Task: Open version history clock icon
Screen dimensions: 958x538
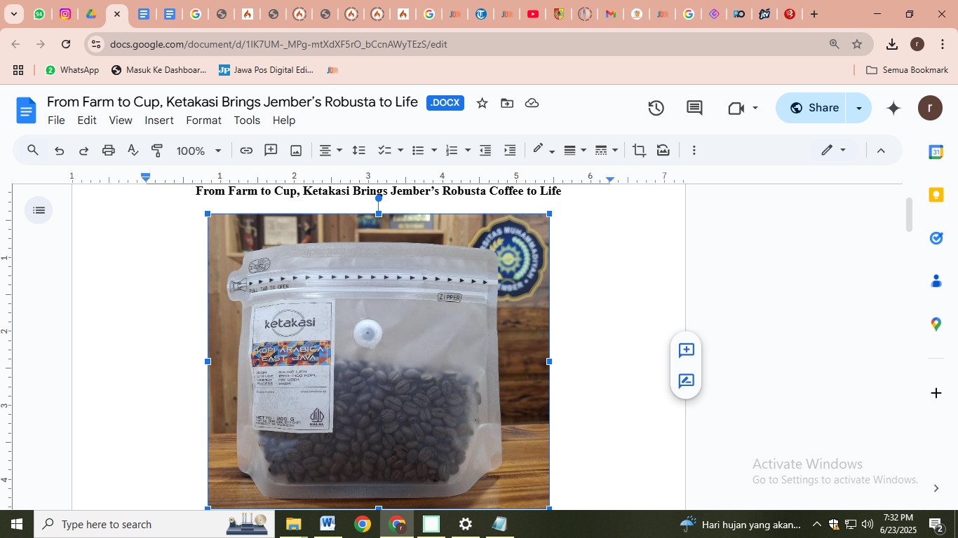Action: pos(656,108)
